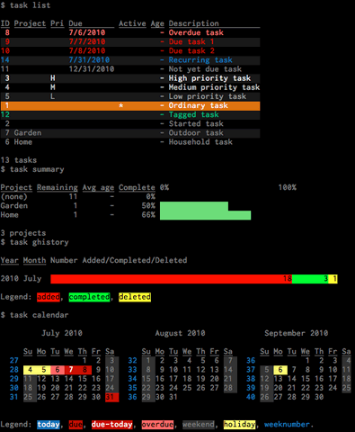Click holiday July 4 in calendar
The width and height of the screenshot is (355, 432).
pyautogui.click(x=30, y=370)
